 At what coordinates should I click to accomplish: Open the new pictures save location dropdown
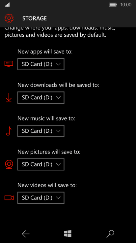click(x=41, y=164)
